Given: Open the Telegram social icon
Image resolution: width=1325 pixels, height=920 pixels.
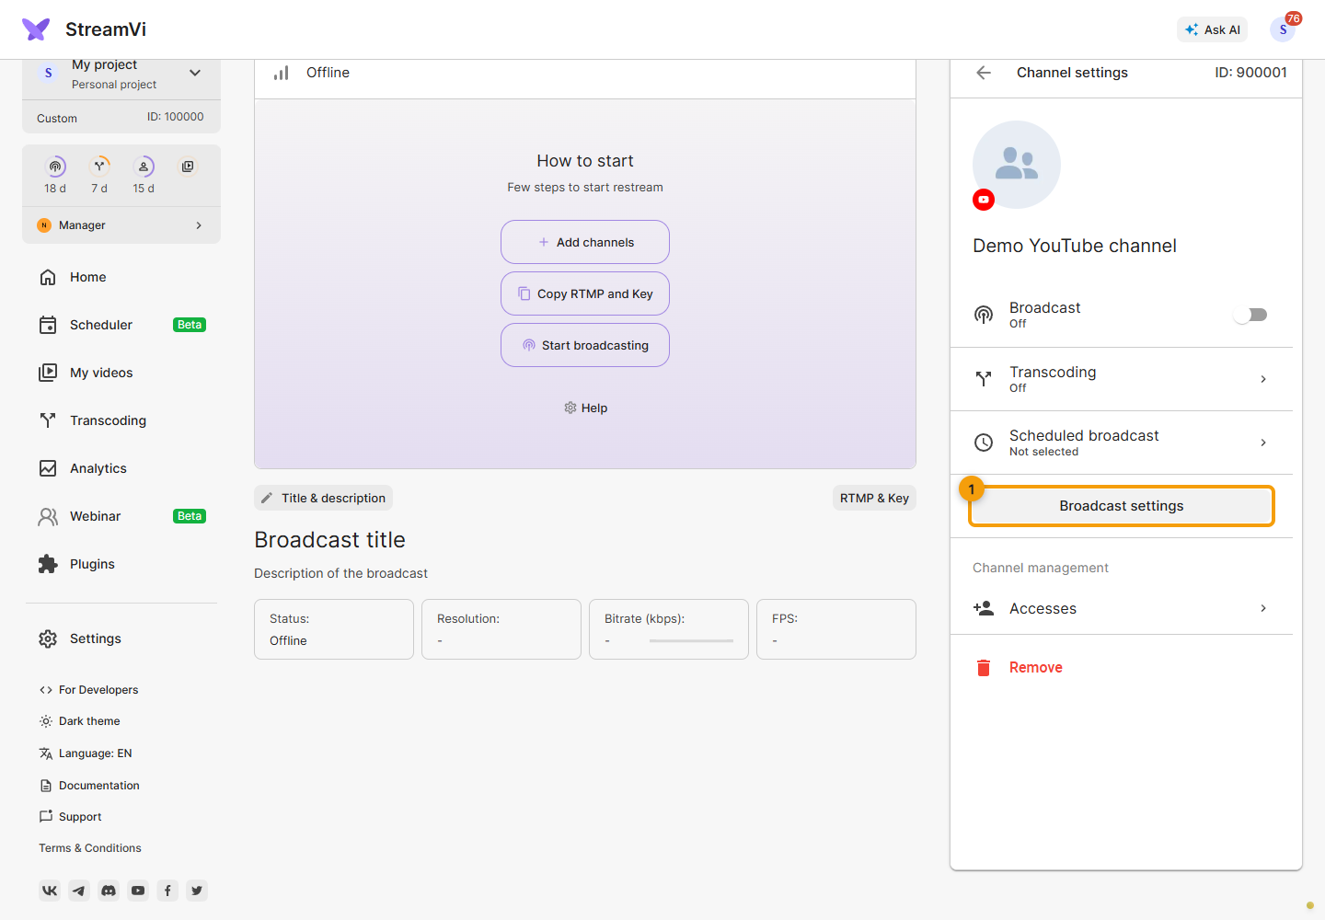Looking at the screenshot, I should 79,891.
